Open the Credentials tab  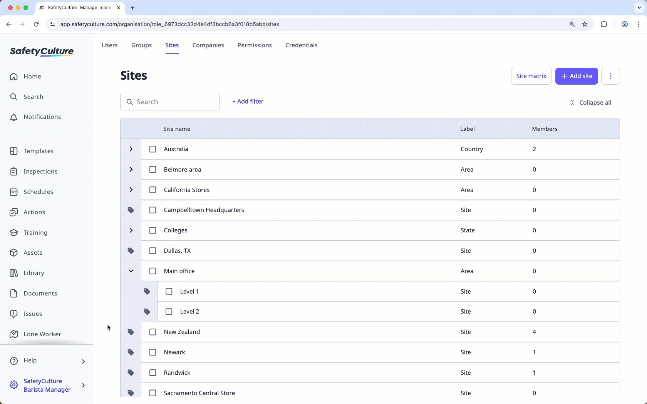click(x=302, y=45)
